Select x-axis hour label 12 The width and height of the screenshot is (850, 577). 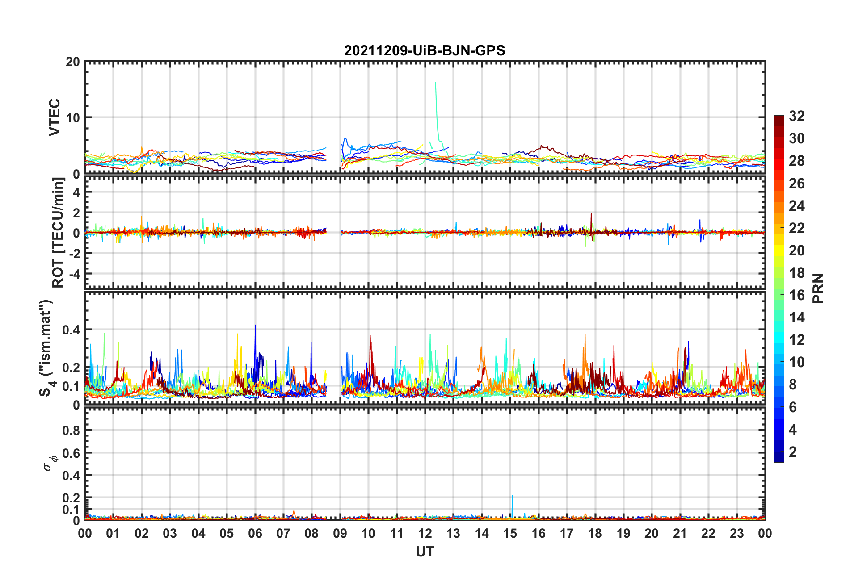(x=425, y=533)
